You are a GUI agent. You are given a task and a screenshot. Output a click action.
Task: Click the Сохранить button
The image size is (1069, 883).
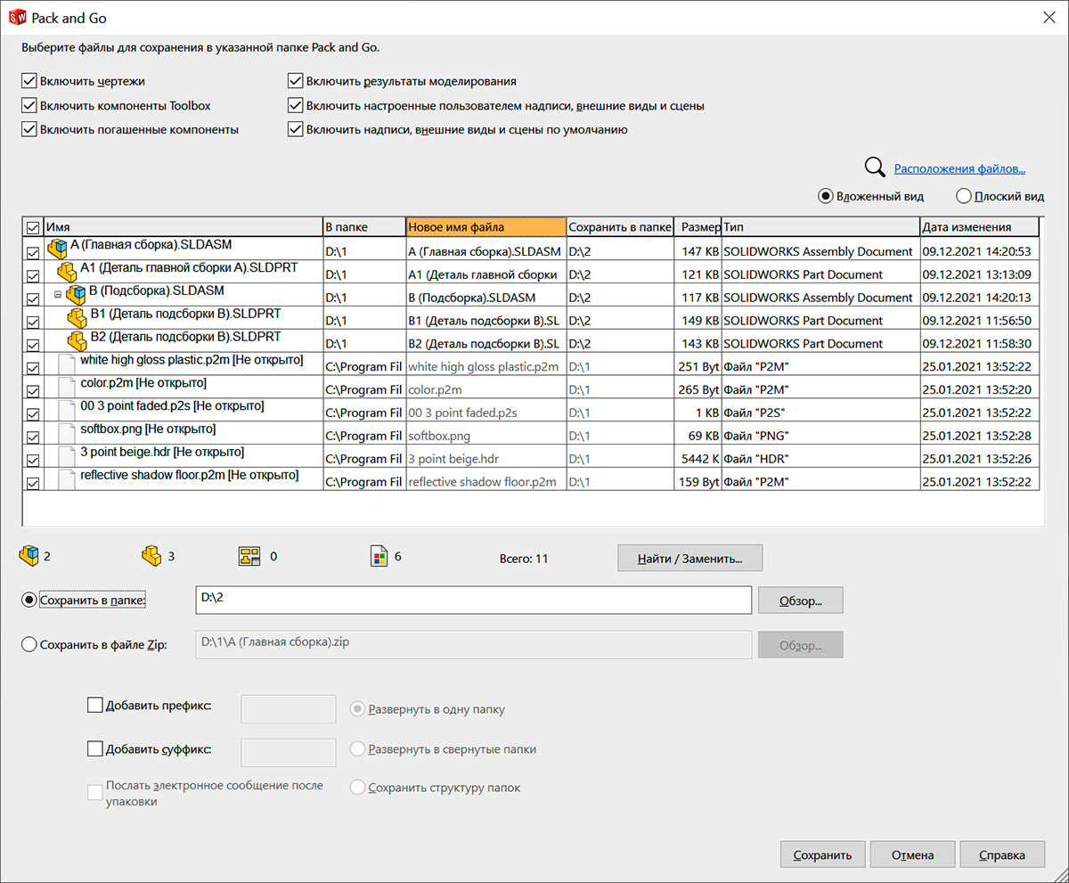tap(822, 854)
